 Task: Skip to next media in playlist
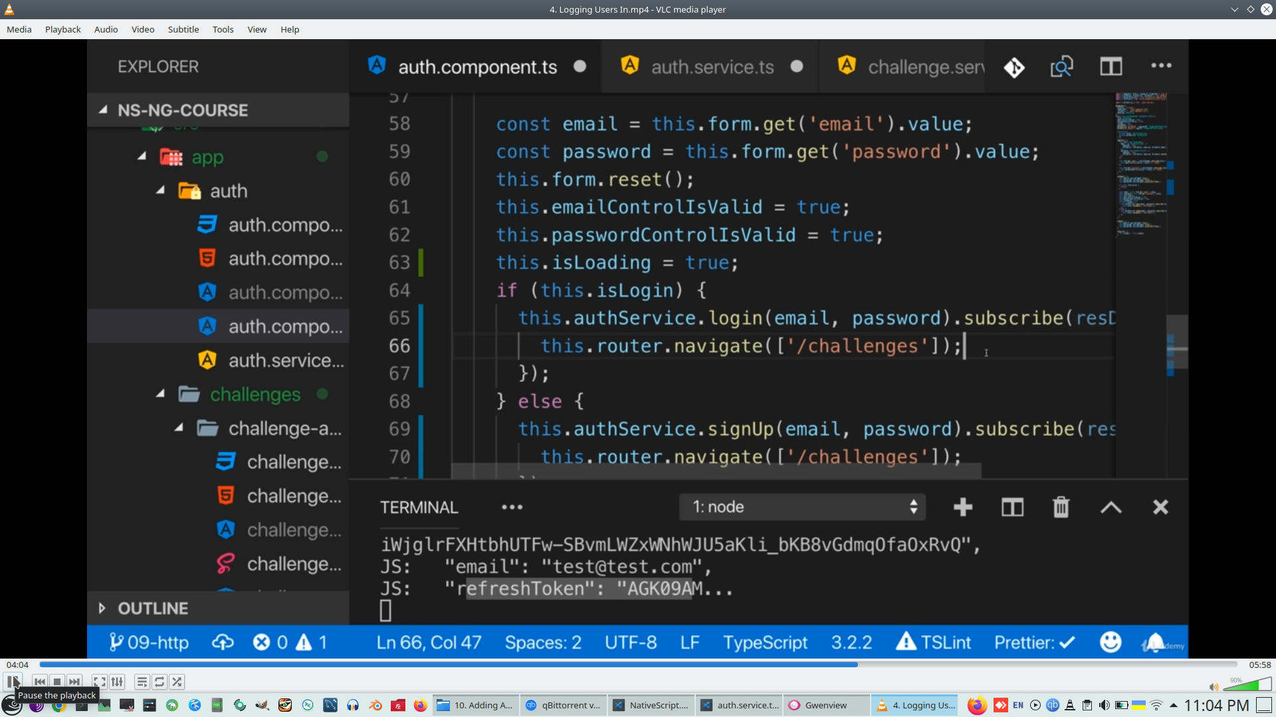[x=74, y=682]
